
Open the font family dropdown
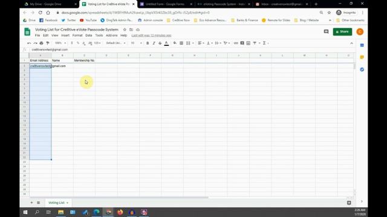coord(115,43)
